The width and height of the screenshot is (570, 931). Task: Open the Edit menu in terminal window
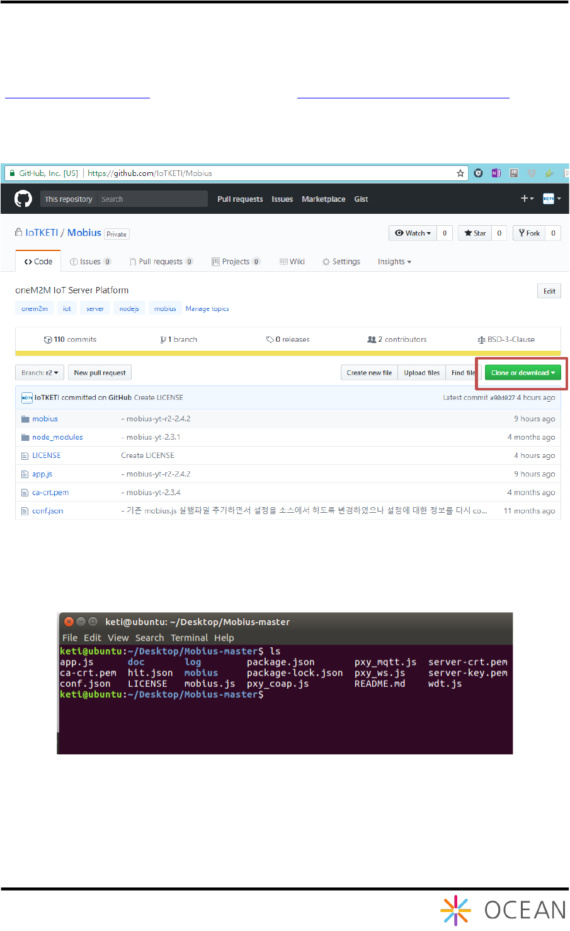pyautogui.click(x=93, y=638)
